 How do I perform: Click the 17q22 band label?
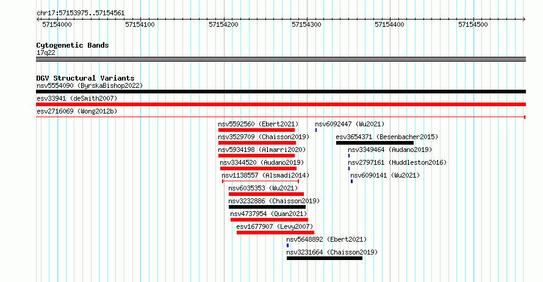(46, 53)
